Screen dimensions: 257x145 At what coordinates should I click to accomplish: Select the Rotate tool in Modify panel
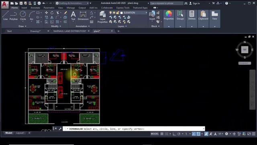pos(52,12)
